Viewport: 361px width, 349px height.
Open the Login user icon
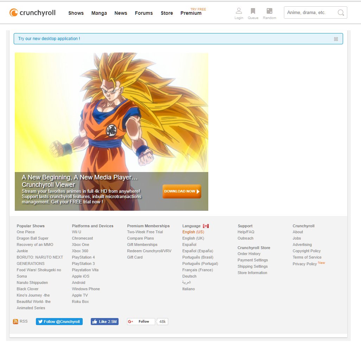point(239,13)
